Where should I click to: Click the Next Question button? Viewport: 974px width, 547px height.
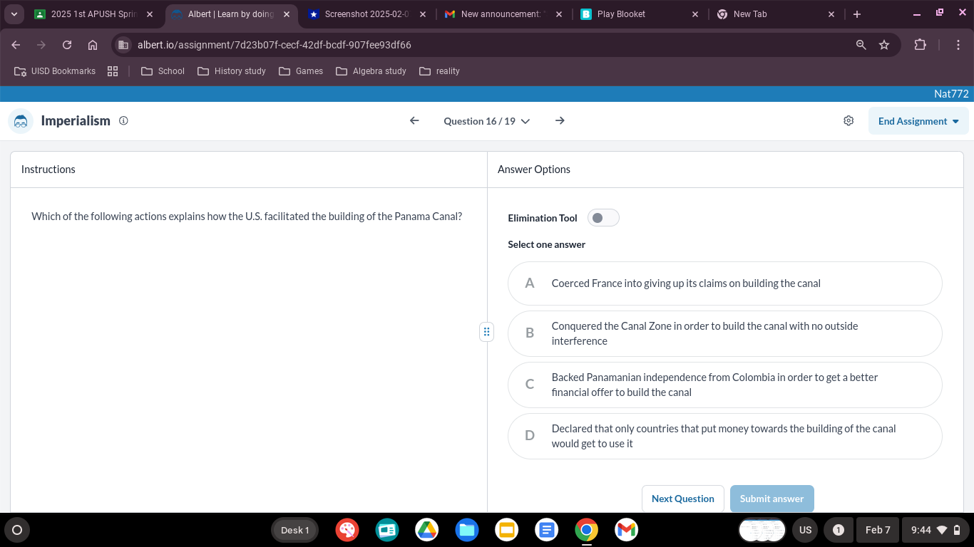(x=683, y=499)
